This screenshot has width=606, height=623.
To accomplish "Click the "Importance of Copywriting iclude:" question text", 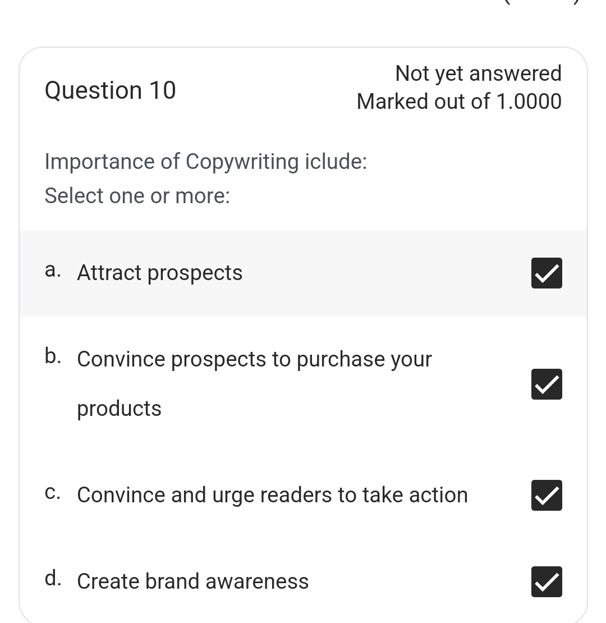I will pyautogui.click(x=205, y=162).
